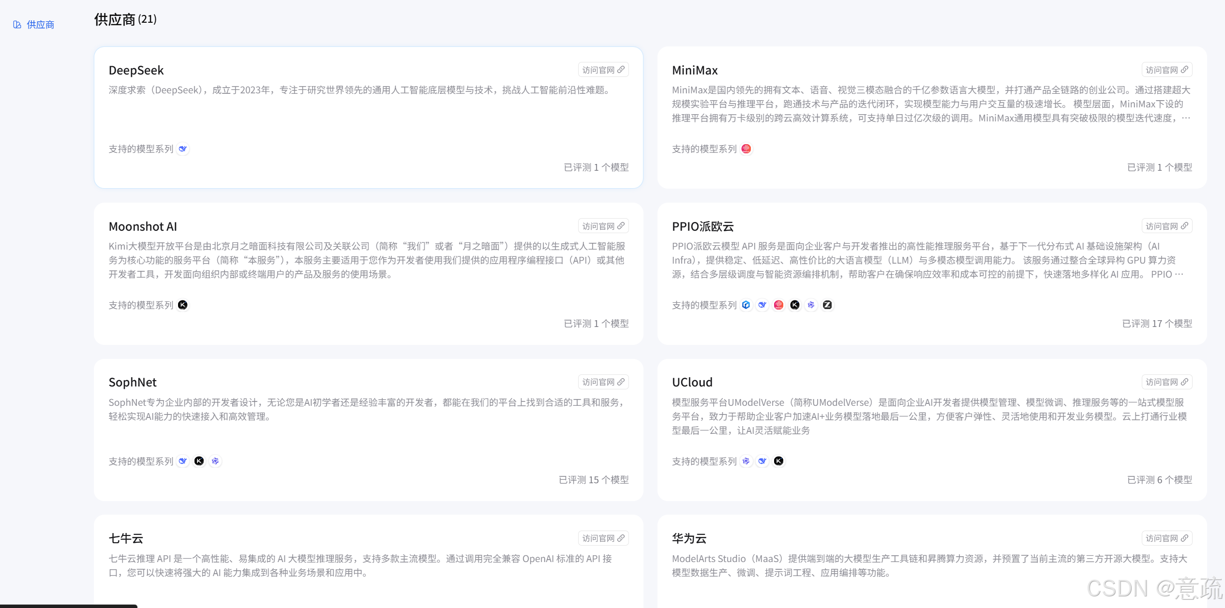Screen dimensions: 1225x608
Task: Click the PPIO派欧云 card heading
Action: pyautogui.click(x=702, y=226)
